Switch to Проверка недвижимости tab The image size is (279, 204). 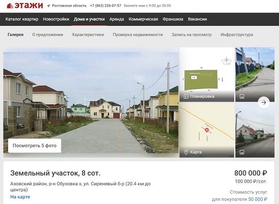137,34
